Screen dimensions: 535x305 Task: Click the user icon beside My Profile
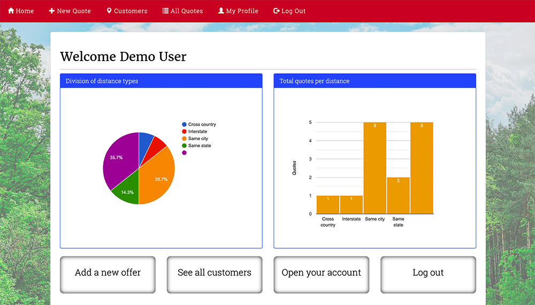pos(221,11)
